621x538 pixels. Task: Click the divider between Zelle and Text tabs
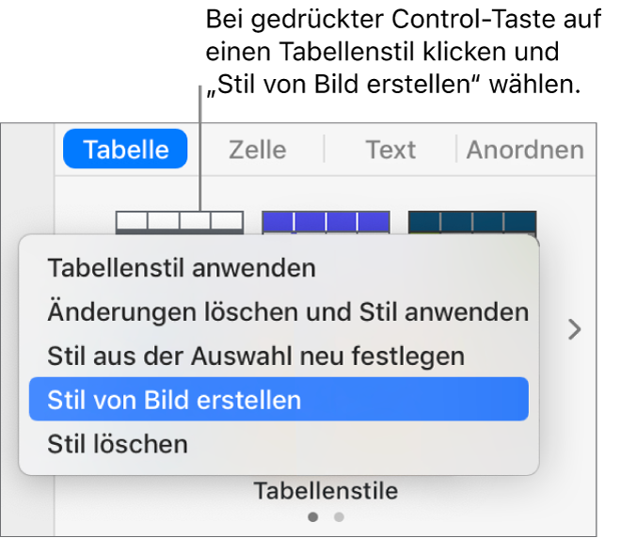click(324, 150)
